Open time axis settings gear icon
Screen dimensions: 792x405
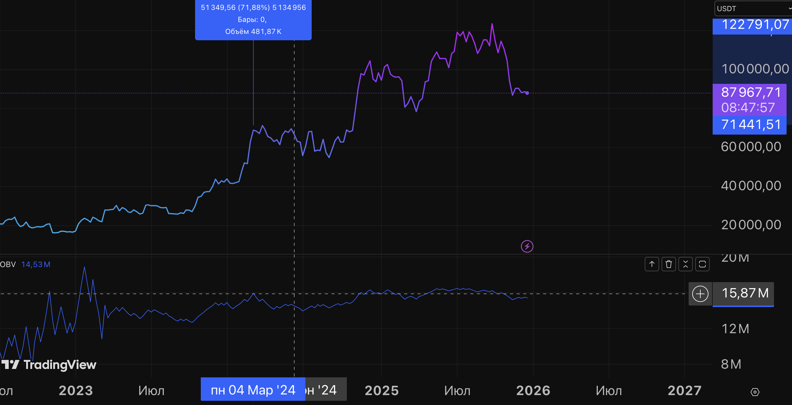(x=755, y=392)
